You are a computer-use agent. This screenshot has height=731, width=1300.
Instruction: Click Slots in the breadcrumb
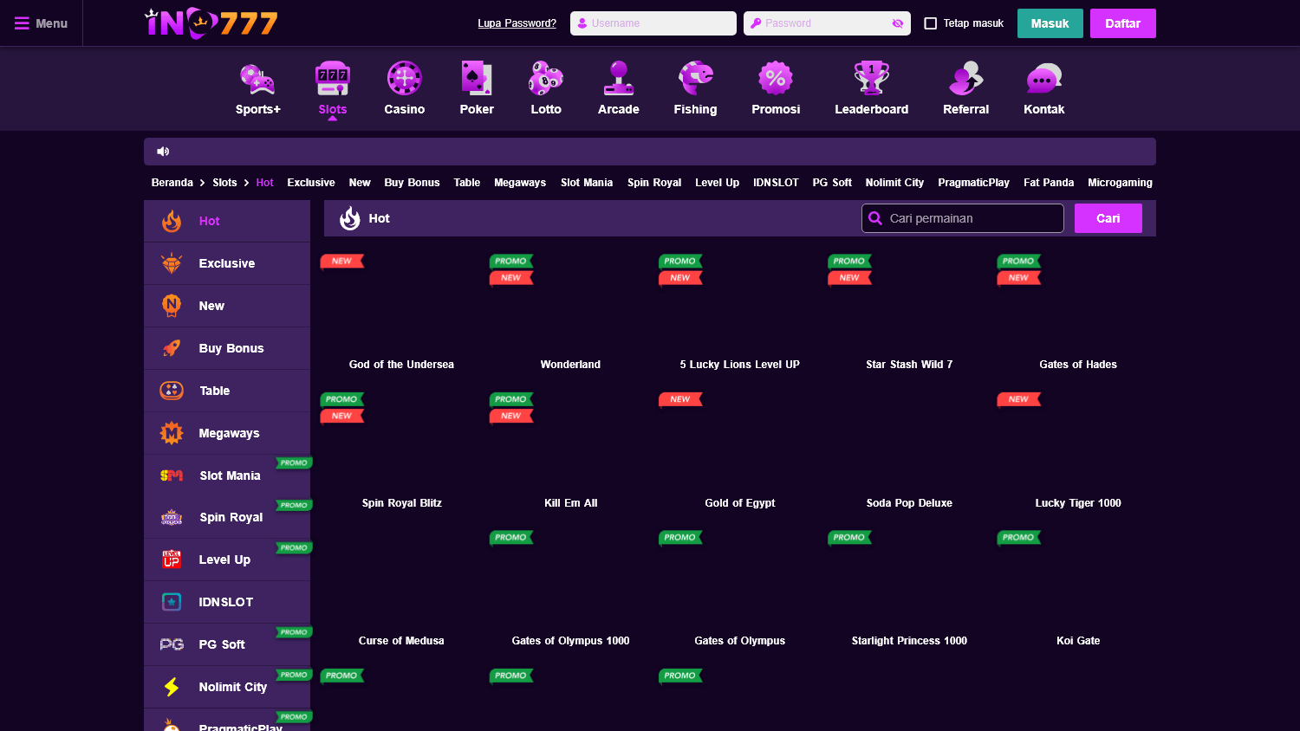224,183
